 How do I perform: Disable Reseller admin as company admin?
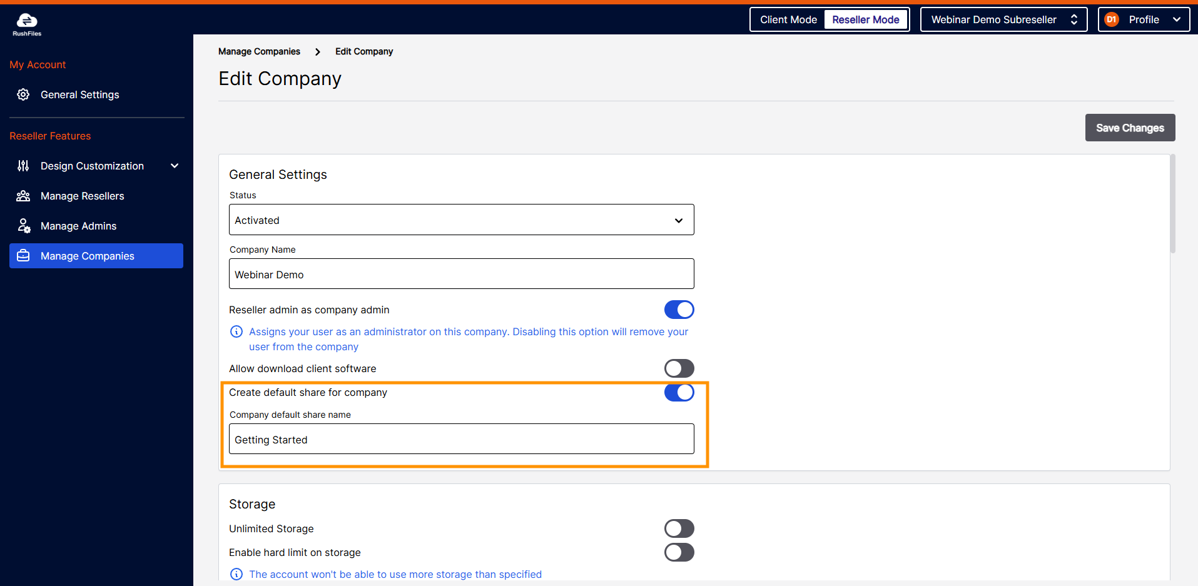(679, 310)
